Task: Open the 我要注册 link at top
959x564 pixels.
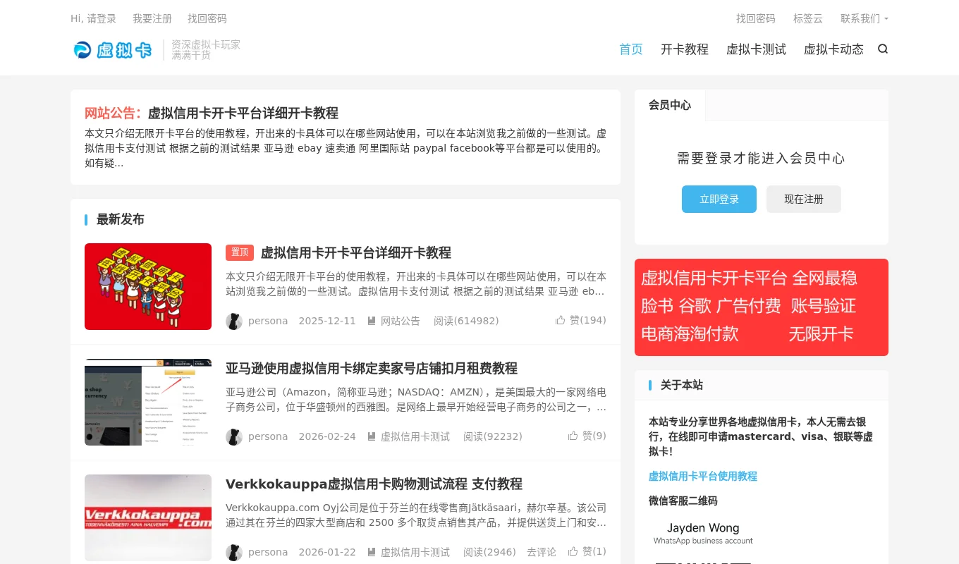Action: [152, 18]
